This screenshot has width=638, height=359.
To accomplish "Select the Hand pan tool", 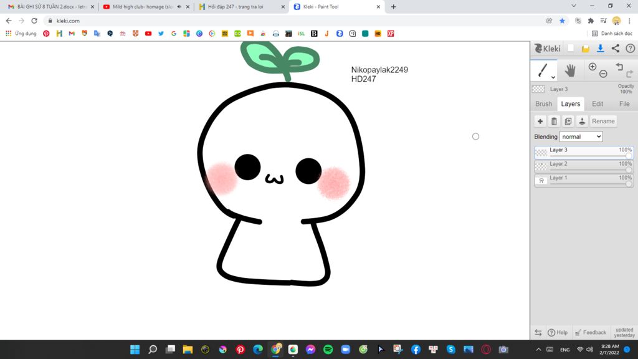I will [570, 70].
